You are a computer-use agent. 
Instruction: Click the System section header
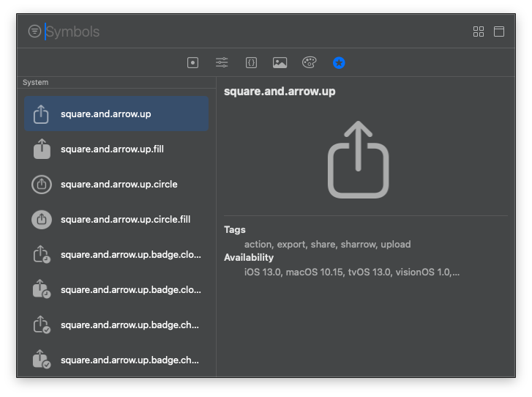click(x=36, y=83)
